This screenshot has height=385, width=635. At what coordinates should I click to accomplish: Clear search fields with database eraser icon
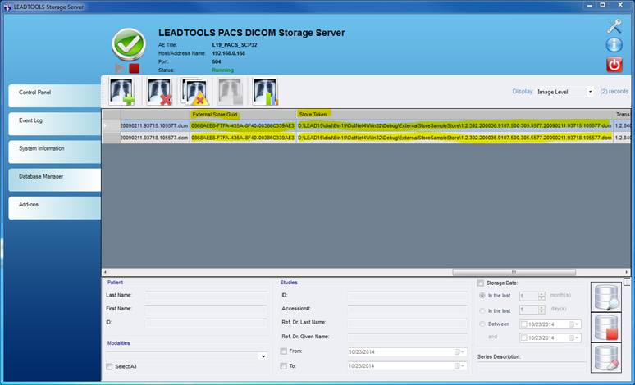click(606, 358)
